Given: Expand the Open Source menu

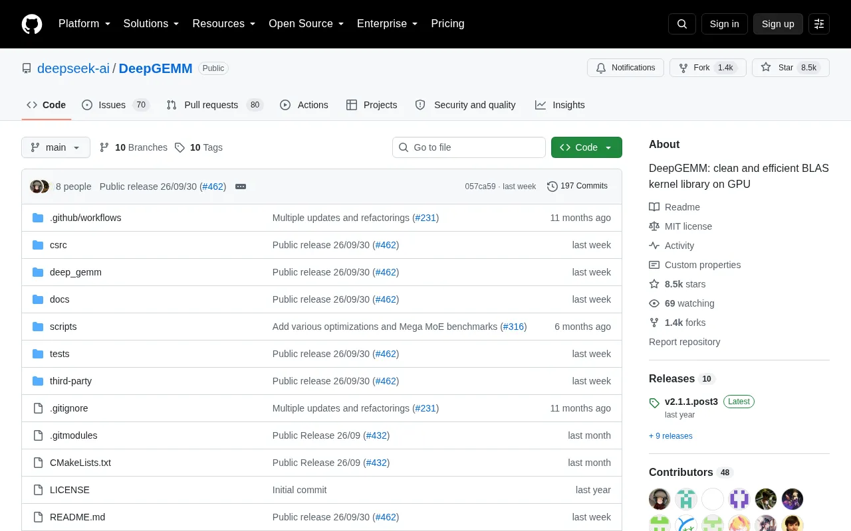Looking at the screenshot, I should point(306,24).
